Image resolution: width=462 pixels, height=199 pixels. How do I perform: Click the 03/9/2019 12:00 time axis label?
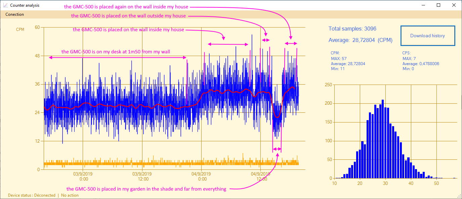(x=142, y=177)
